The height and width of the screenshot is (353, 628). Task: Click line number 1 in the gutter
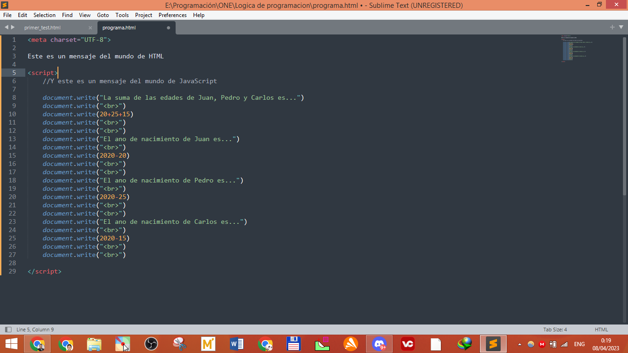pyautogui.click(x=14, y=40)
